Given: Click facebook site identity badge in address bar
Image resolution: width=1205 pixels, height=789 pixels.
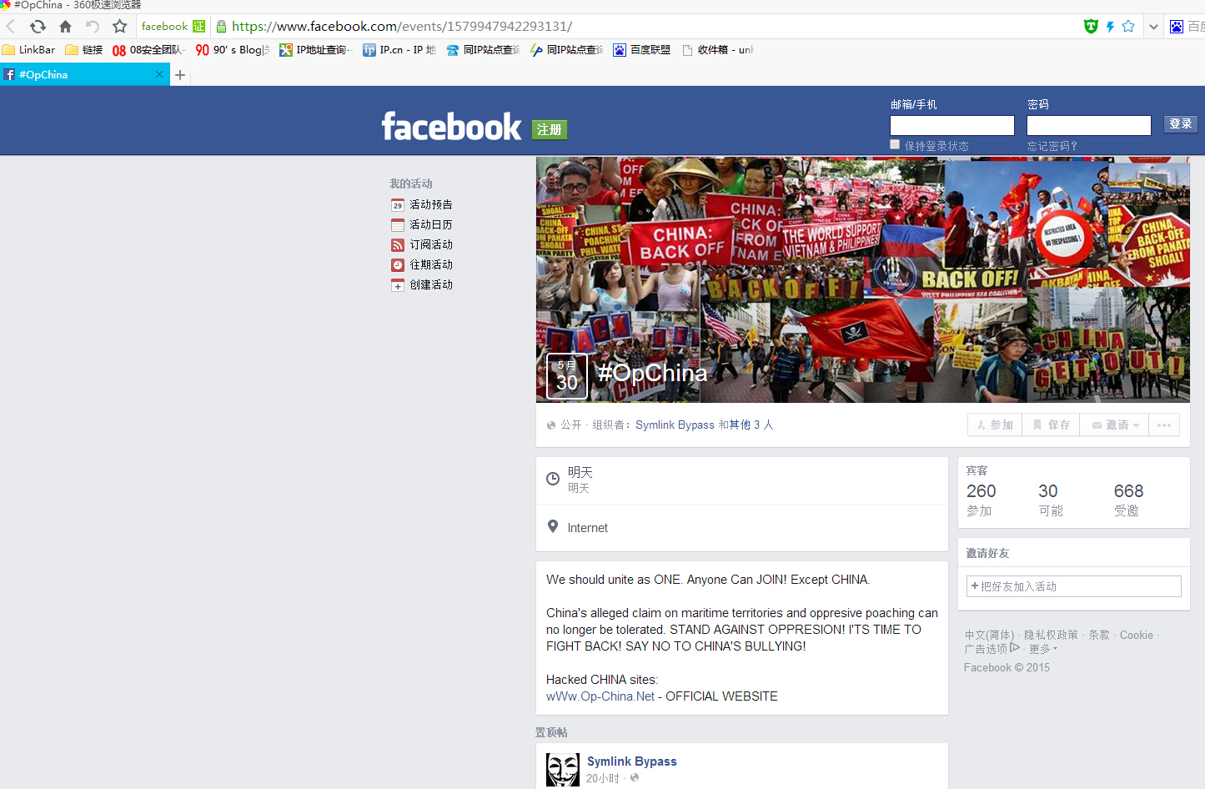Looking at the screenshot, I should 173,27.
